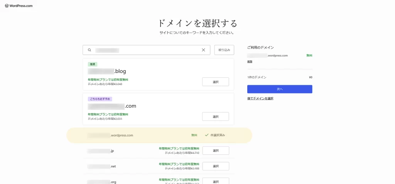Pick the .net domain with 選択
Viewport: 395px width, 184px height.
tap(215, 166)
